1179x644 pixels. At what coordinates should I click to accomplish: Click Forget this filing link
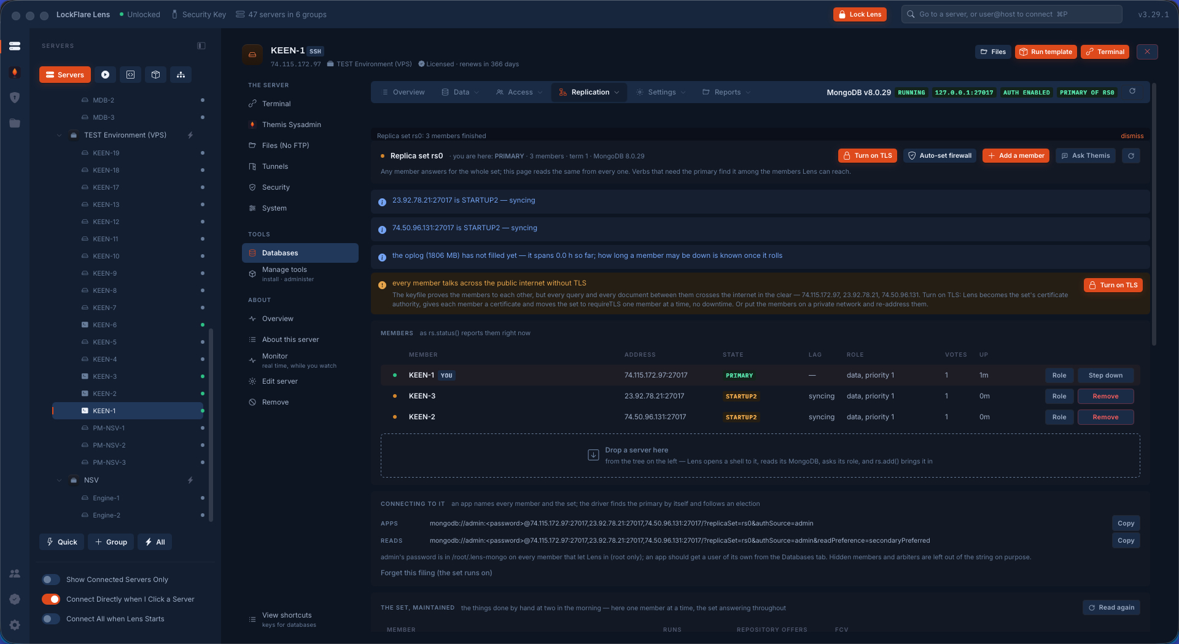pos(436,573)
